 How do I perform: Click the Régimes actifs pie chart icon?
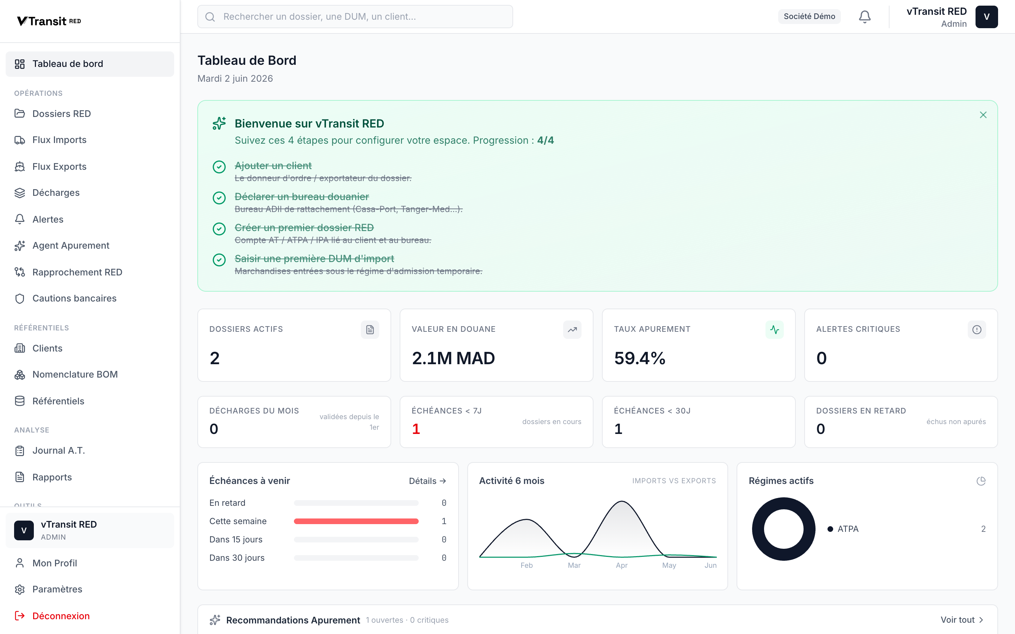[981, 481]
